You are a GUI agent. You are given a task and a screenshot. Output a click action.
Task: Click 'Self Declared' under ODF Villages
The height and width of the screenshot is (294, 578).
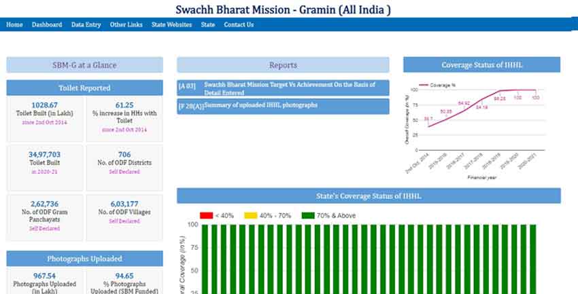pyautogui.click(x=124, y=221)
